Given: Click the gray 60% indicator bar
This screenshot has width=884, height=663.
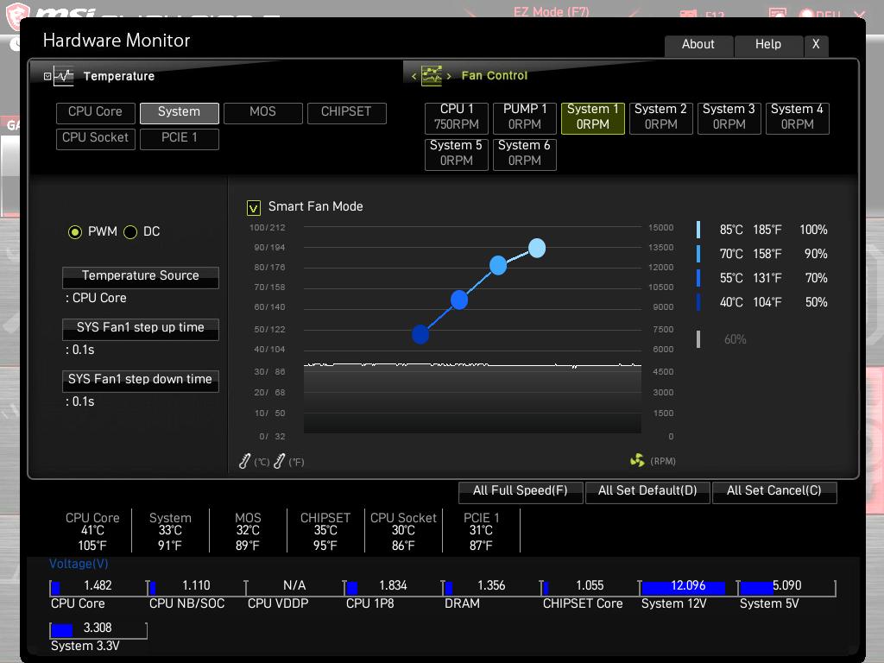Looking at the screenshot, I should click(x=698, y=338).
